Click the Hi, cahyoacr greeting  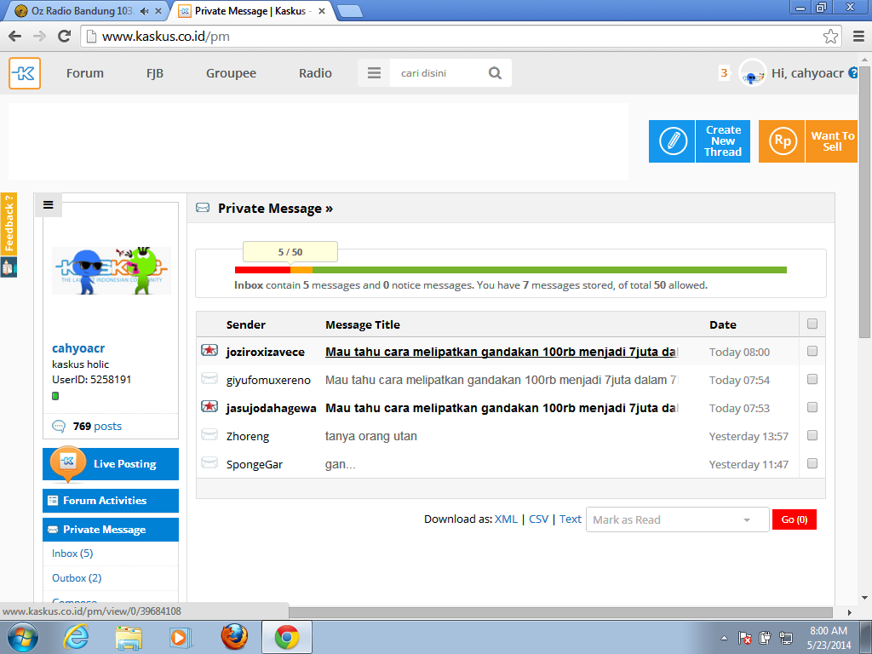click(x=807, y=73)
